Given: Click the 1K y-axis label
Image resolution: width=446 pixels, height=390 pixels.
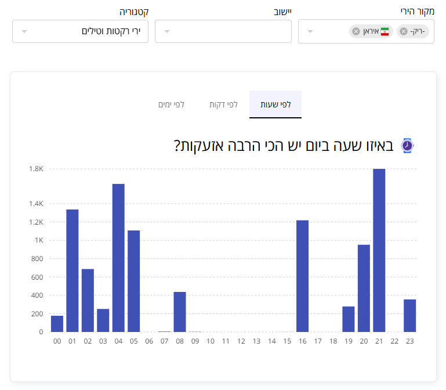Looking at the screenshot, I should pyautogui.click(x=39, y=240).
